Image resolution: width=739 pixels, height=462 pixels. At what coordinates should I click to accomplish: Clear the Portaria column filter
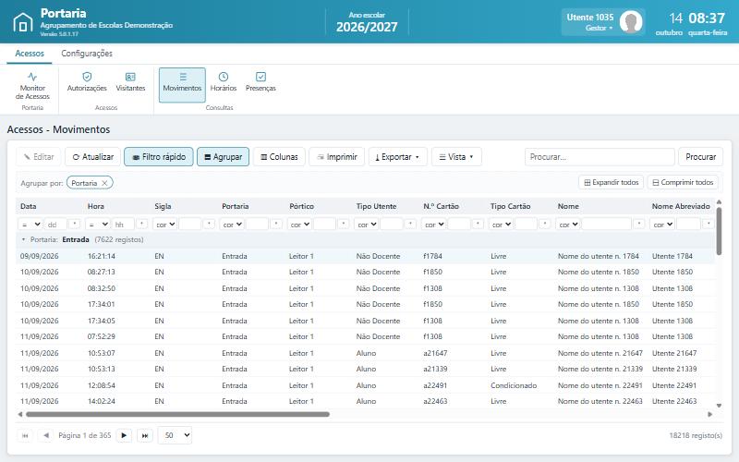tap(276, 225)
